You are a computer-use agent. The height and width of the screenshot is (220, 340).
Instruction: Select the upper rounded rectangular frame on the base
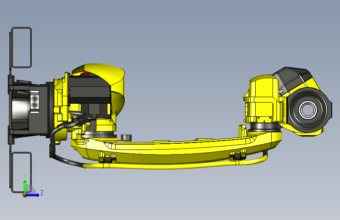(x=21, y=47)
